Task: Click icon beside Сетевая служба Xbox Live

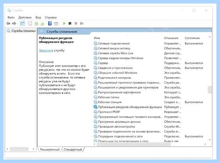Action: tap(95, 53)
